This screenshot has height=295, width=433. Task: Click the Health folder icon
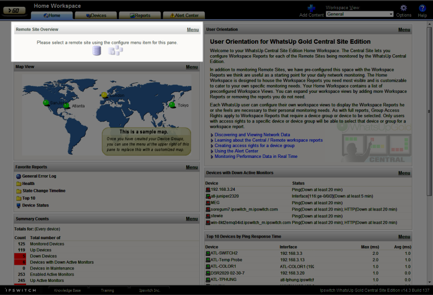(19, 184)
